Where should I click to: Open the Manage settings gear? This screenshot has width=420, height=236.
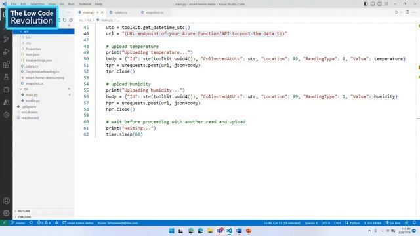[x=6, y=213]
